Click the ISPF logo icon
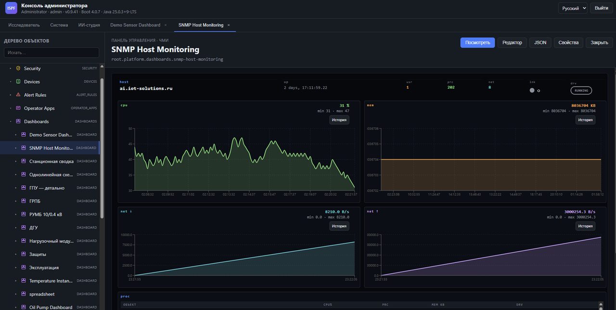 (11, 8)
